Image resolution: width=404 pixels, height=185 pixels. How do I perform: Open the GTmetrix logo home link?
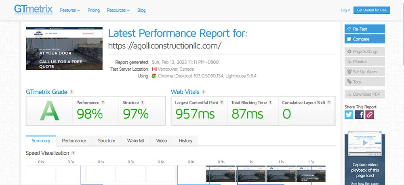point(34,10)
